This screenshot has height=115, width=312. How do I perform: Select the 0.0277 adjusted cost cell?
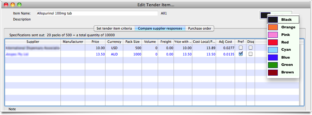pos(226,48)
